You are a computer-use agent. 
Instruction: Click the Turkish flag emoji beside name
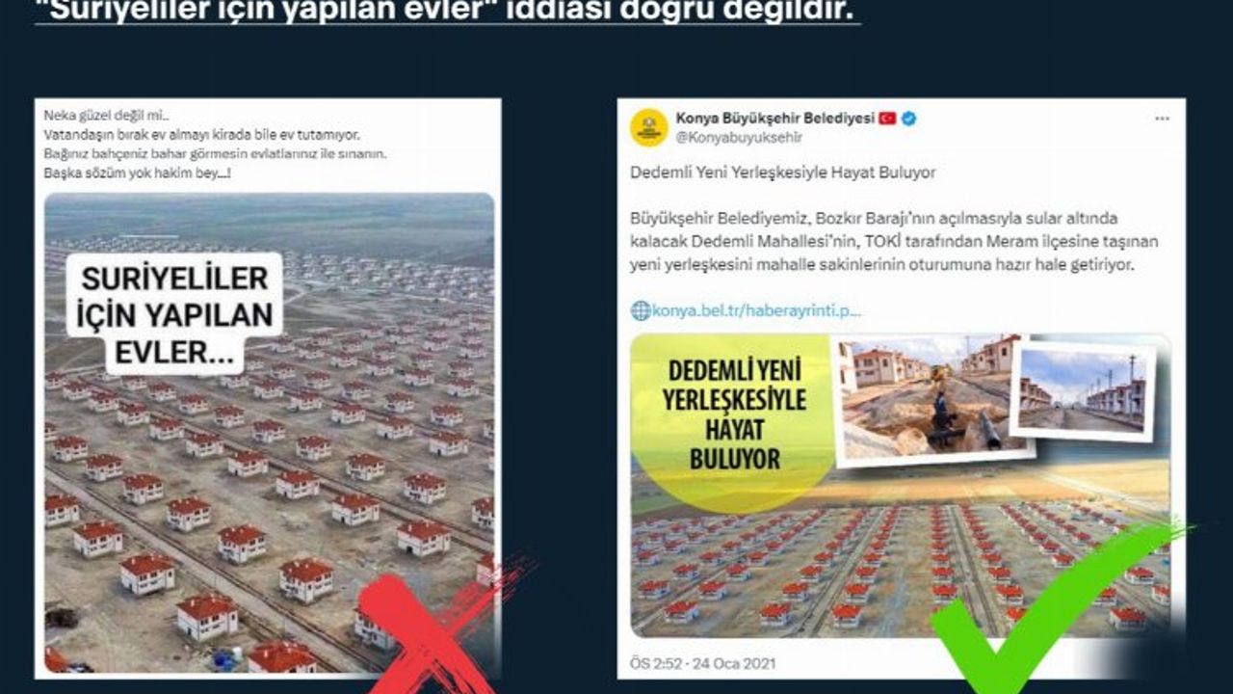tap(887, 119)
